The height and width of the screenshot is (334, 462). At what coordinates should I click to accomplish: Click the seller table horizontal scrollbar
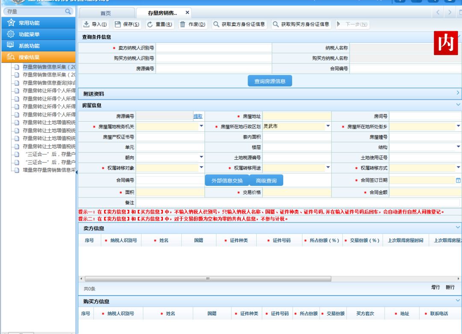[208, 278]
